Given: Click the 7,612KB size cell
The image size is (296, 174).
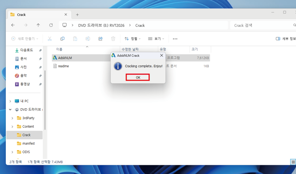Looking at the screenshot, I should (203, 58).
